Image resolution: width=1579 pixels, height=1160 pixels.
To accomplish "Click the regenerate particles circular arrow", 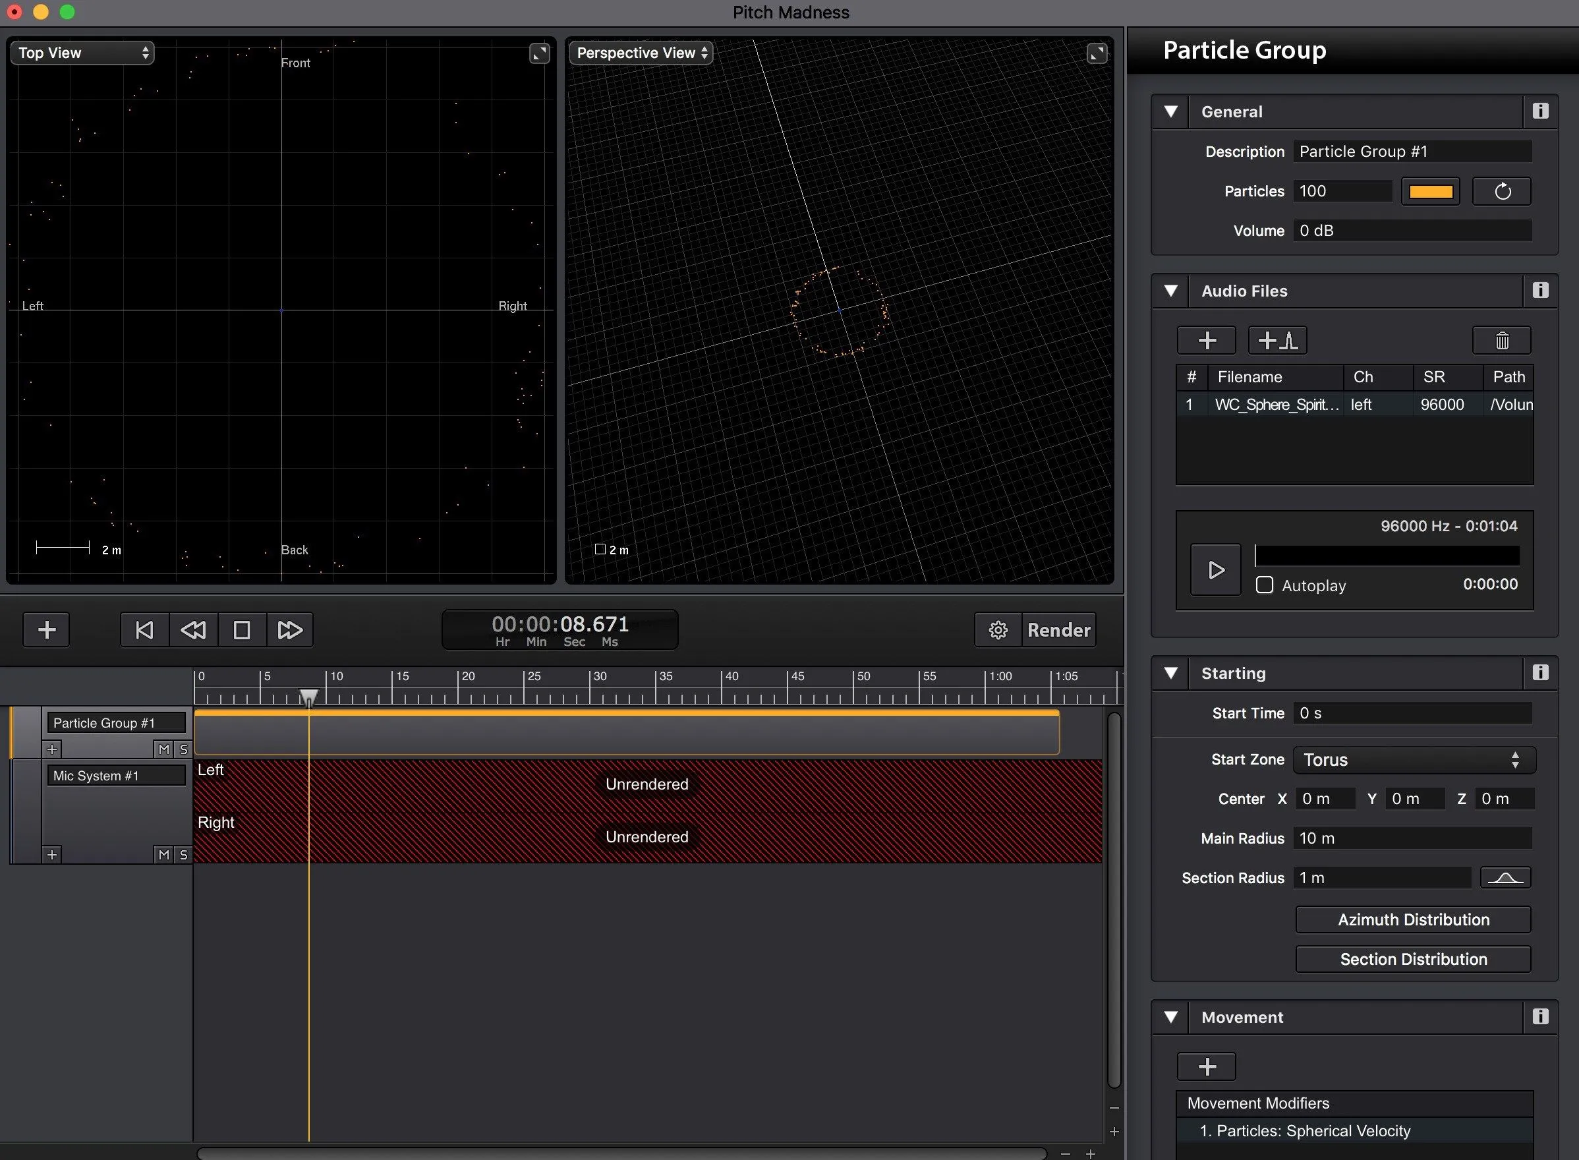I will [1501, 191].
